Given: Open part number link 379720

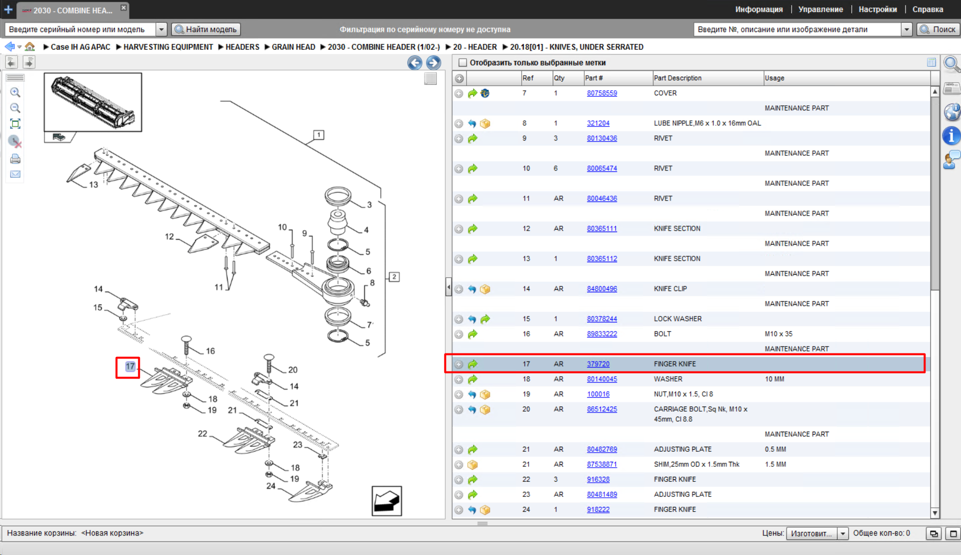Looking at the screenshot, I should click(x=598, y=364).
